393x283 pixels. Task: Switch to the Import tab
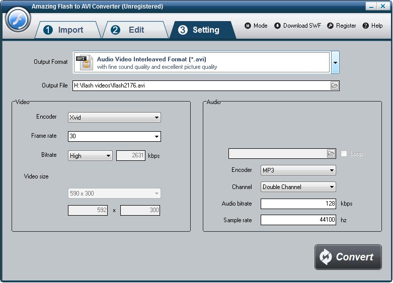click(x=67, y=30)
